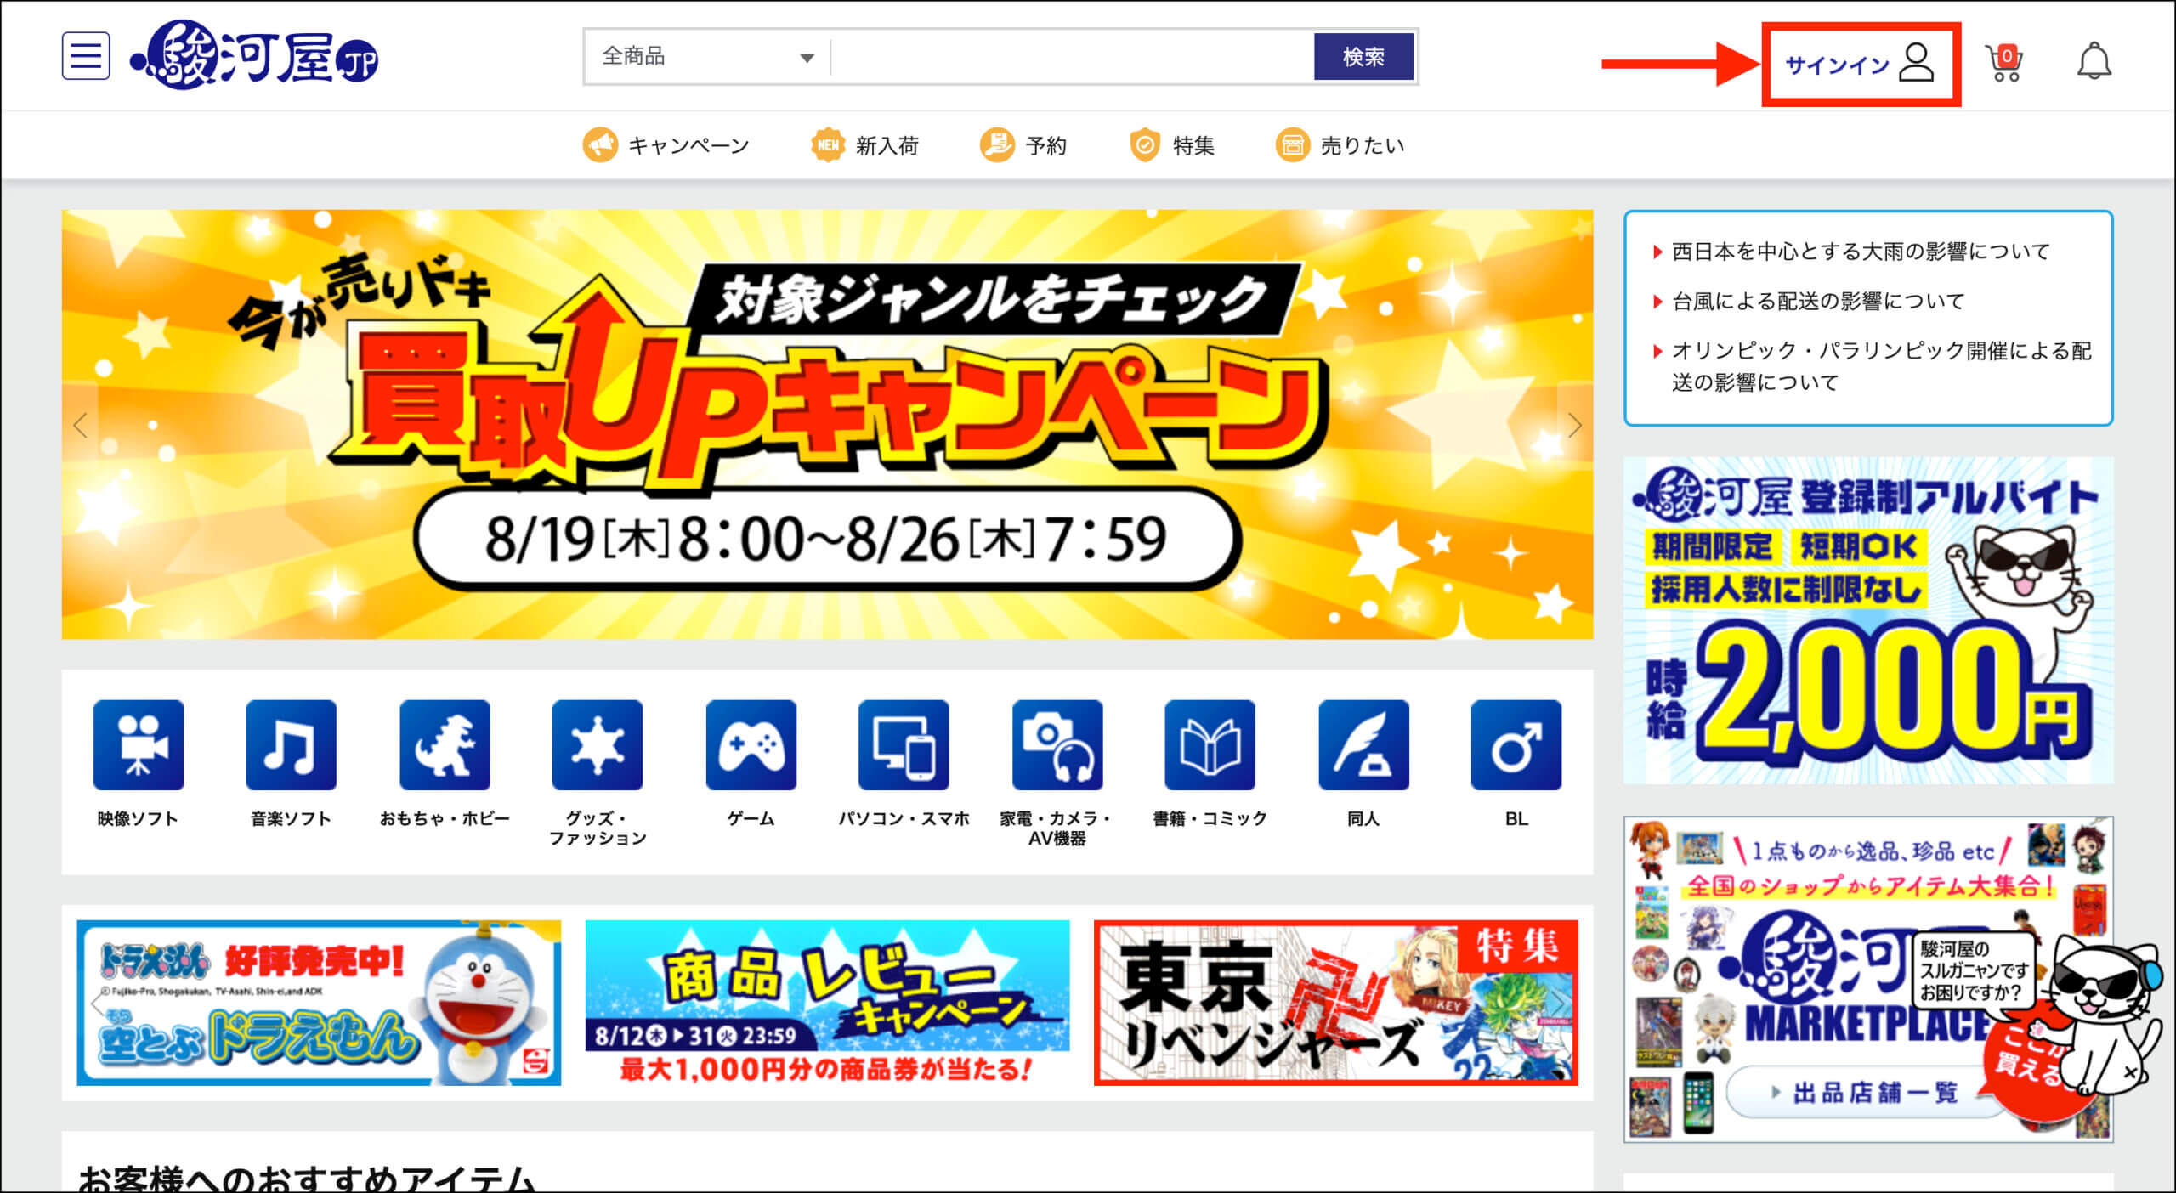
Task: Select the パソコン・スマホ category icon
Action: (x=904, y=745)
